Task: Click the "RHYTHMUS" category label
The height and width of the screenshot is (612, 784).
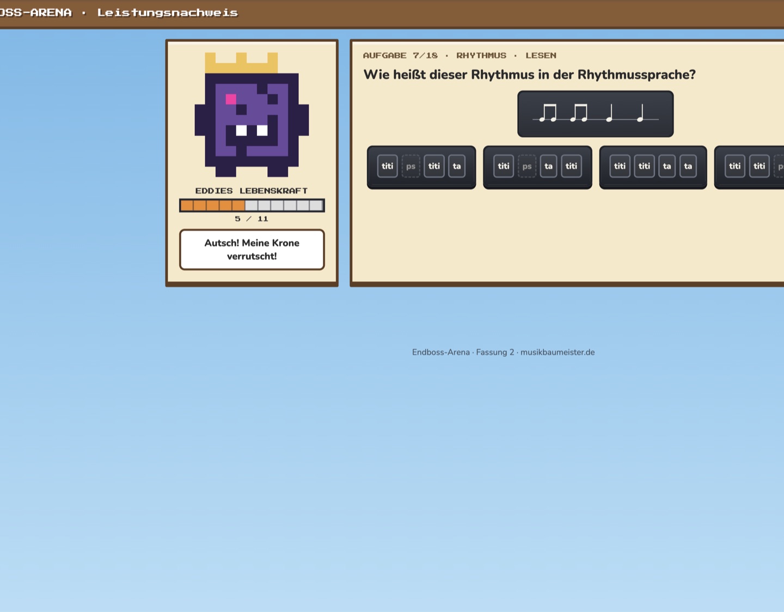Action: [x=481, y=55]
